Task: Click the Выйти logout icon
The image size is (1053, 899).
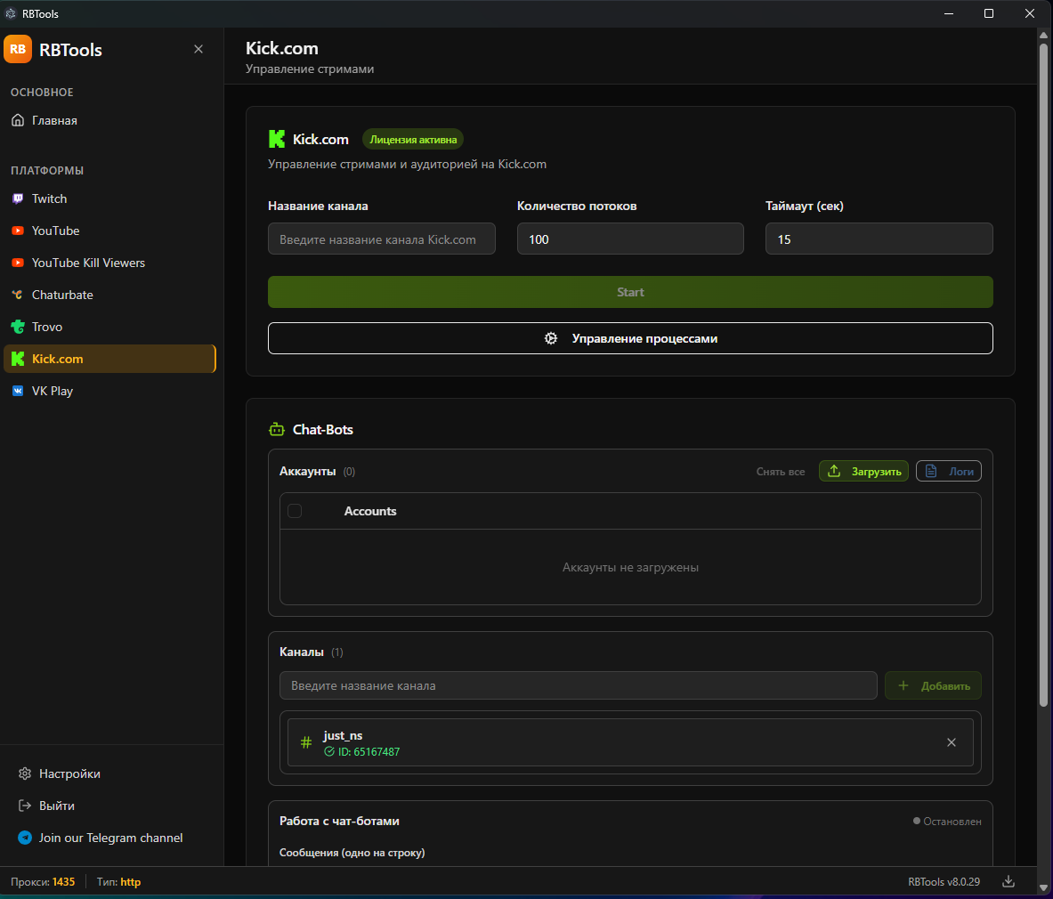Action: point(25,806)
